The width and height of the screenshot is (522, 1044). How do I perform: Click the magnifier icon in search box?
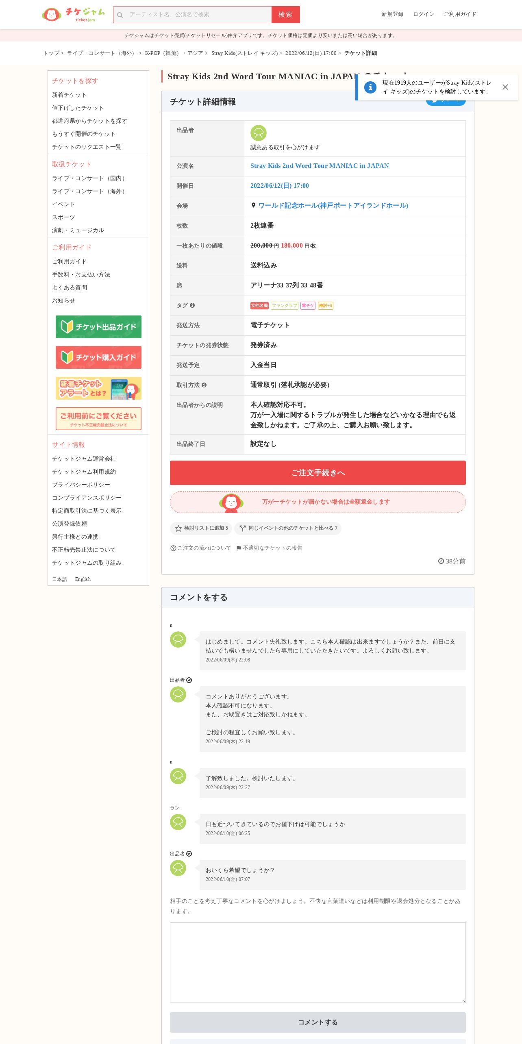[x=120, y=15]
